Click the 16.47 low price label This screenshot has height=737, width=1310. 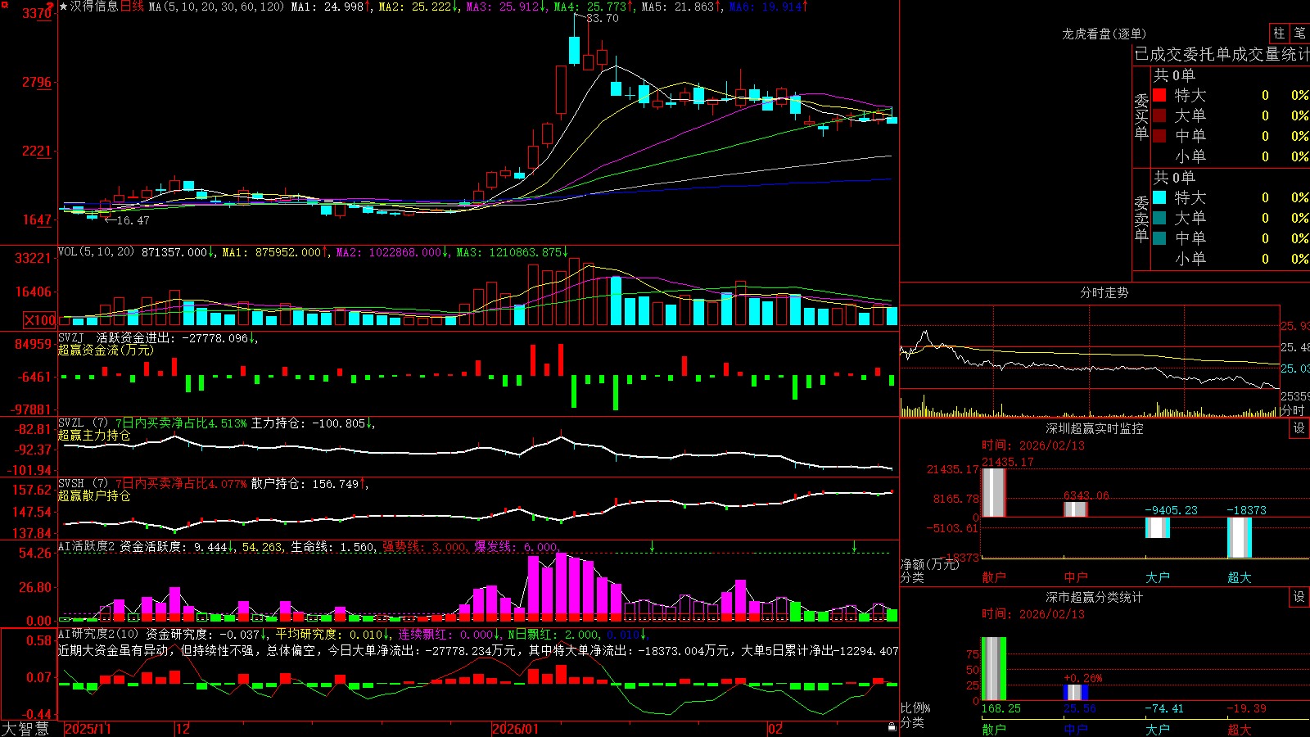click(x=133, y=220)
